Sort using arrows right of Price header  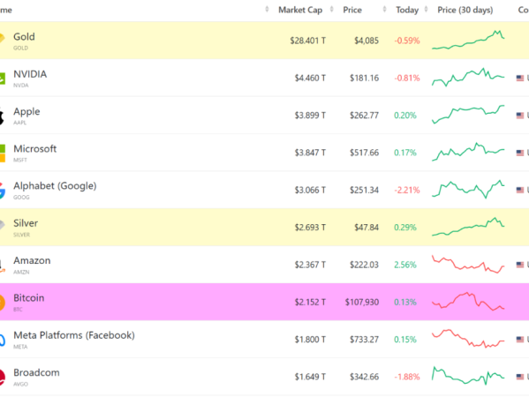pyautogui.click(x=384, y=10)
